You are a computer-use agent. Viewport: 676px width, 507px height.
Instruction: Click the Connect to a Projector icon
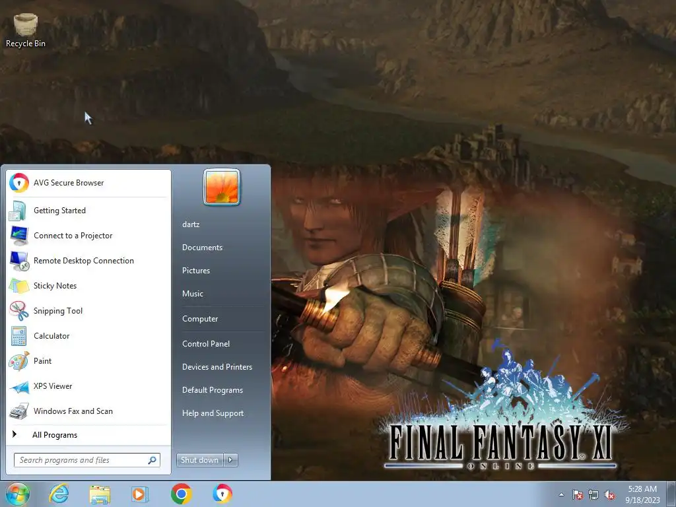19,236
